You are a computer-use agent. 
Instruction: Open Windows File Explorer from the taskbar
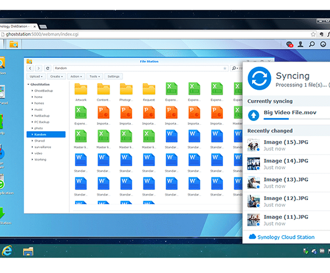pyautogui.click(x=28, y=251)
